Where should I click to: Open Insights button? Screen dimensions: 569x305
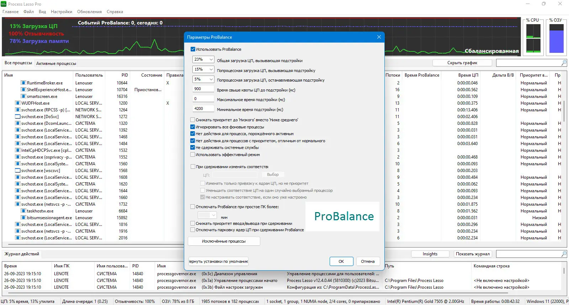tap(430, 254)
